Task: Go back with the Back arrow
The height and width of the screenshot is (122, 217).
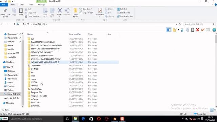Action: (x=2, y=24)
